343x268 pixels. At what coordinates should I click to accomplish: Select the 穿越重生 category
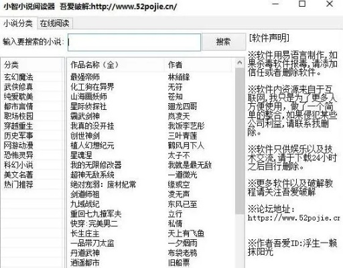19,126
